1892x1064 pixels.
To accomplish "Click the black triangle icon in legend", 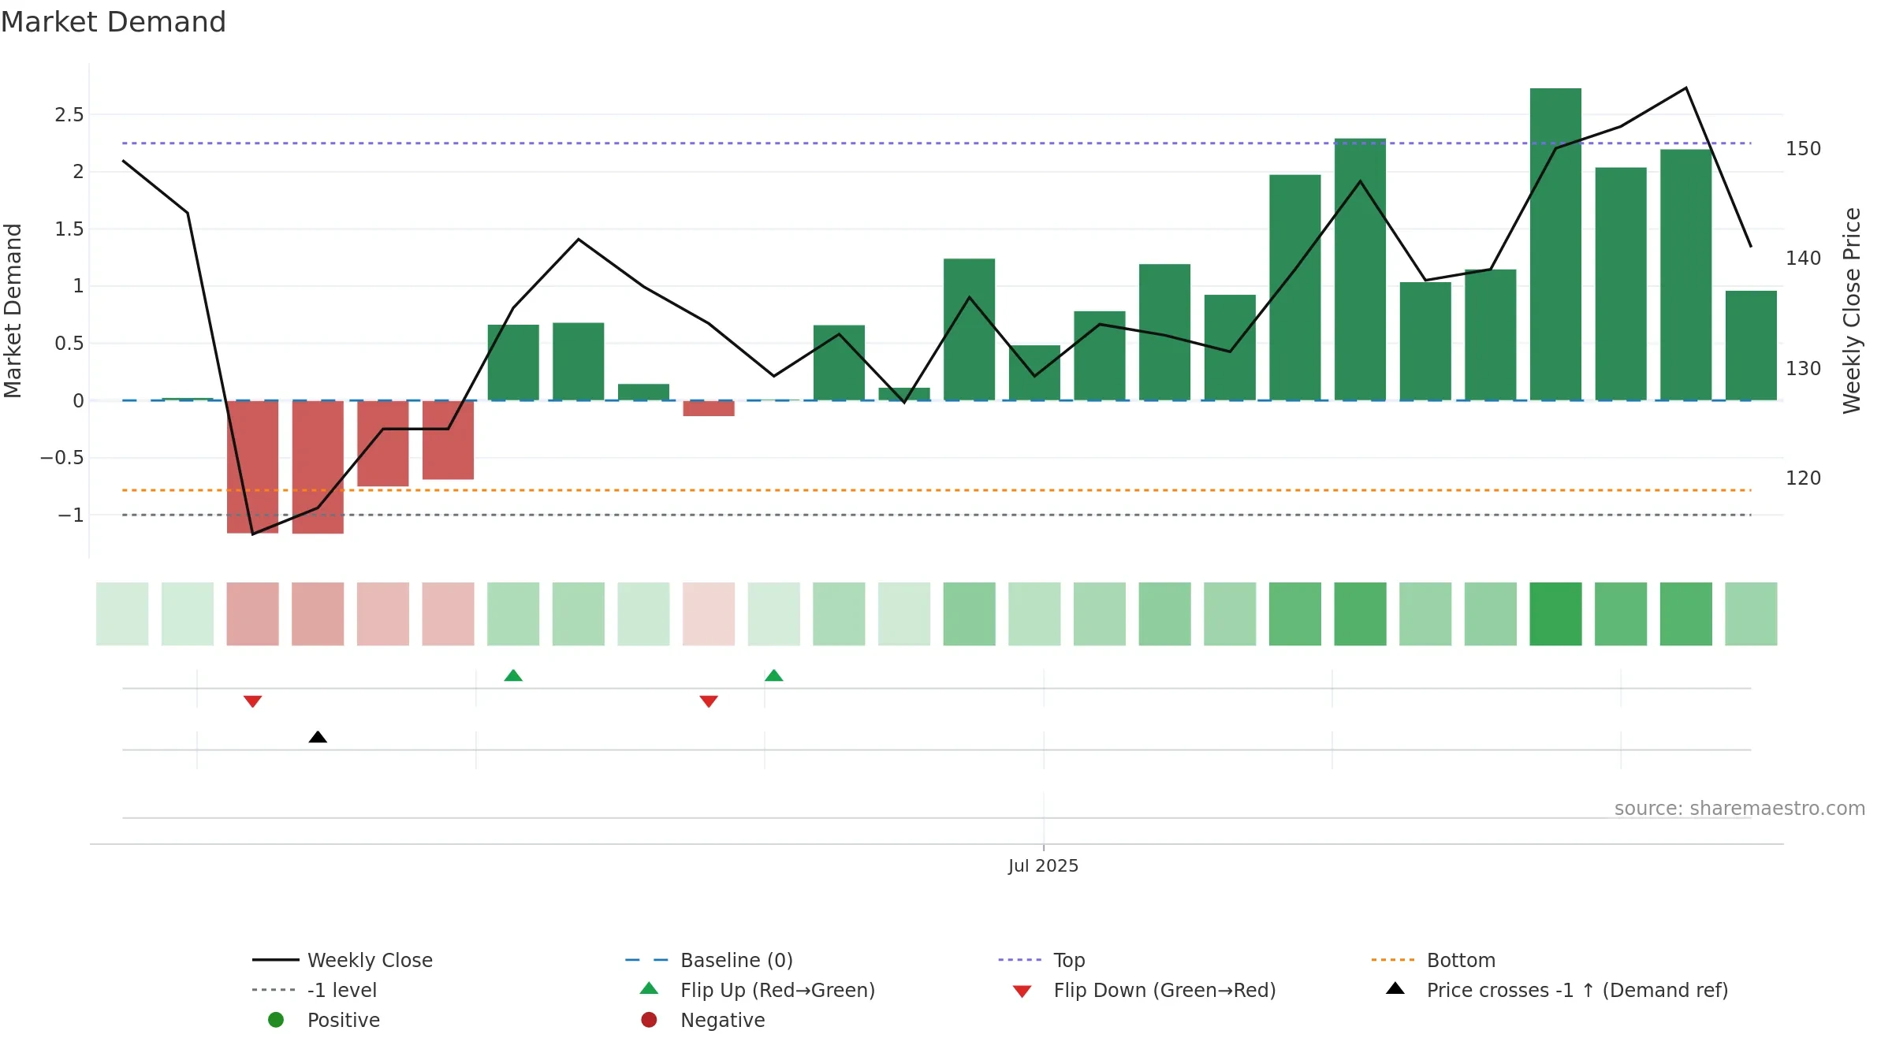I will pyautogui.click(x=1395, y=988).
